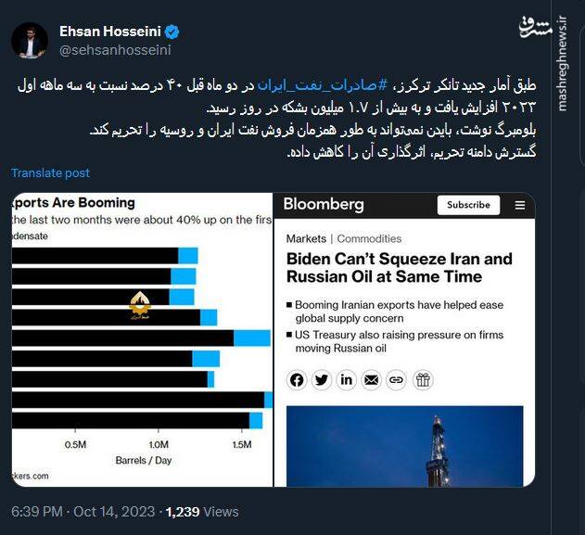Open the Bloomberg article headline
This screenshot has width=585, height=535.
coord(399,268)
